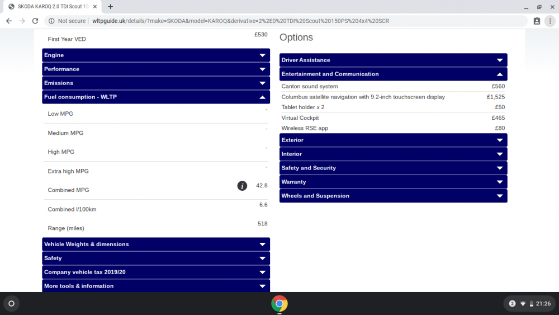
Task: Click the First Year VED label
Action: point(67,39)
